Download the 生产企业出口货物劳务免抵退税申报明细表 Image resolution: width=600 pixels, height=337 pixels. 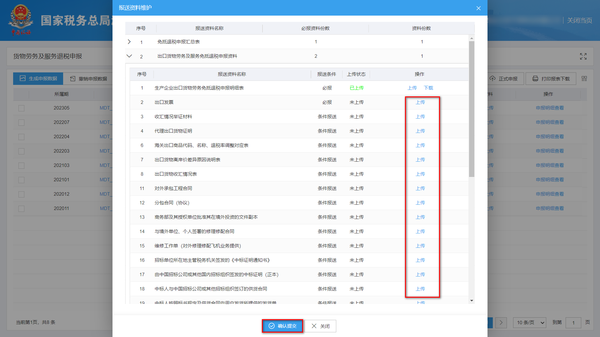tap(428, 88)
